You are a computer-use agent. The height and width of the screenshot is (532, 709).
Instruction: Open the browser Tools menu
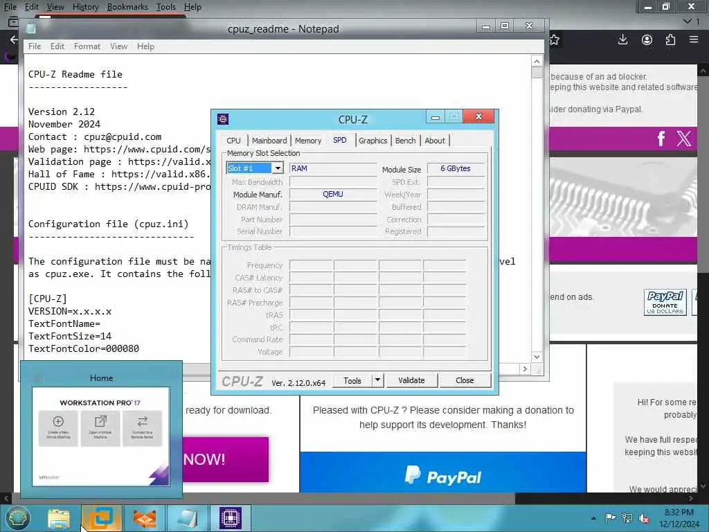point(166,7)
